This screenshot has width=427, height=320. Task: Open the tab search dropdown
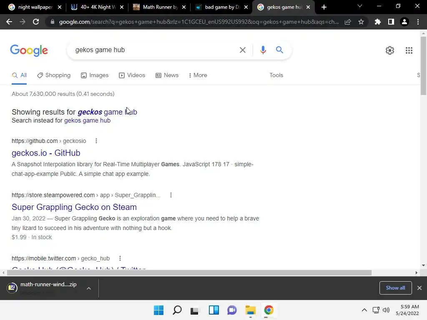point(360,6)
